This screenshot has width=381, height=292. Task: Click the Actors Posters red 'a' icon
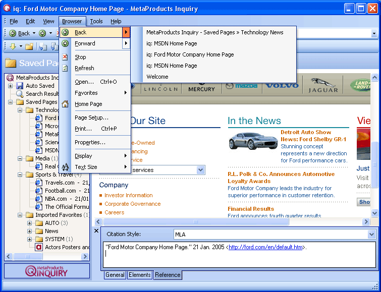(x=39, y=247)
